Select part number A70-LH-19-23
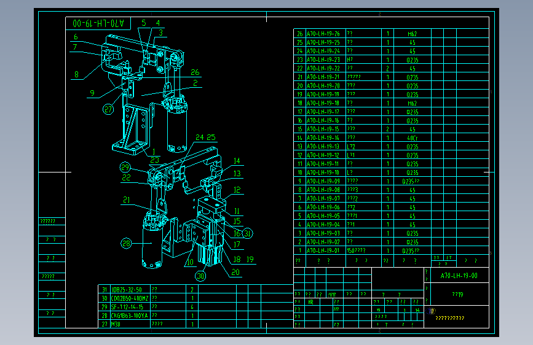533x345 pixels. pyautogui.click(x=323, y=60)
